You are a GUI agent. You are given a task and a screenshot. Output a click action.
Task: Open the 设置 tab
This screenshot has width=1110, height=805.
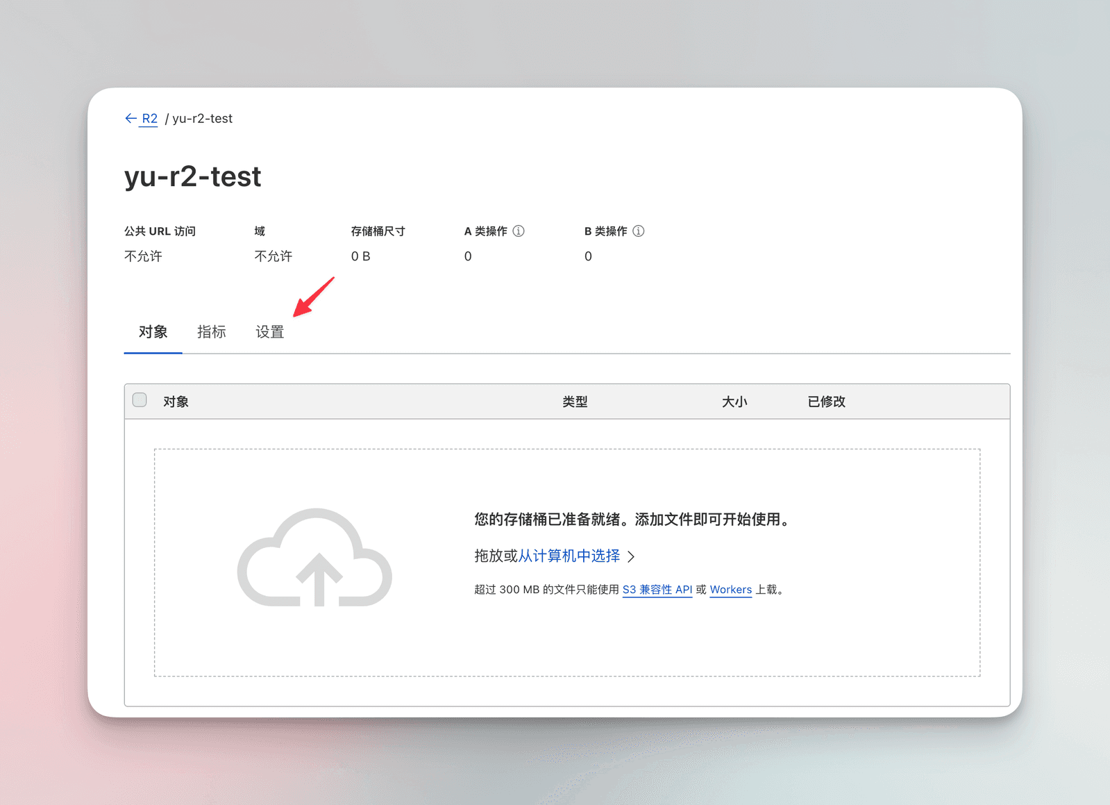(x=270, y=332)
